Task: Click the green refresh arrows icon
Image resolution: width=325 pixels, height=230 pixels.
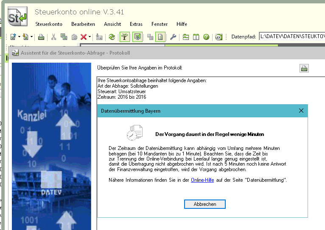Action: point(112,37)
